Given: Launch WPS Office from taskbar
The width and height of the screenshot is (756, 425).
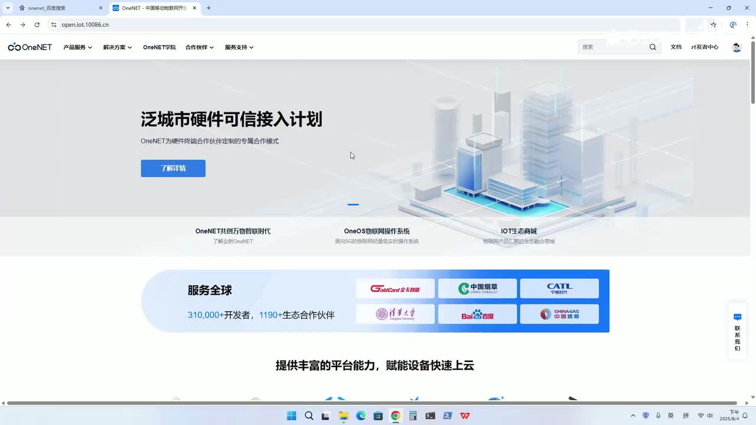Looking at the screenshot, I should [465, 416].
